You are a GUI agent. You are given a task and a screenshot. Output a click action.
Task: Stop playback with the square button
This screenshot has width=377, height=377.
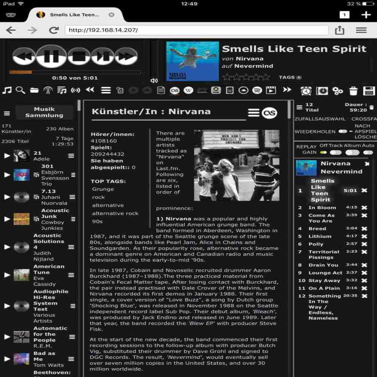pyautogui.click(x=79, y=56)
